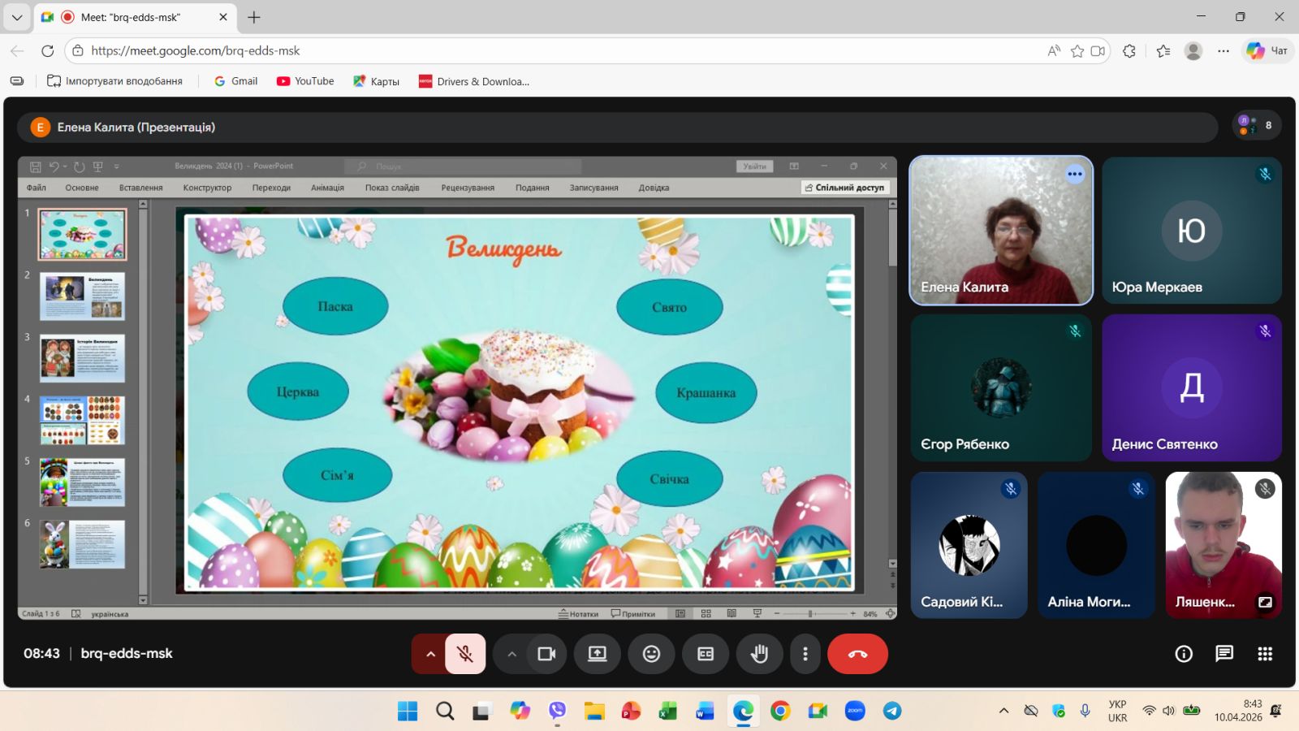Viewport: 1299px width, 731px height.
Task: Open options on Елена Калита's tile
Action: coord(1075,174)
